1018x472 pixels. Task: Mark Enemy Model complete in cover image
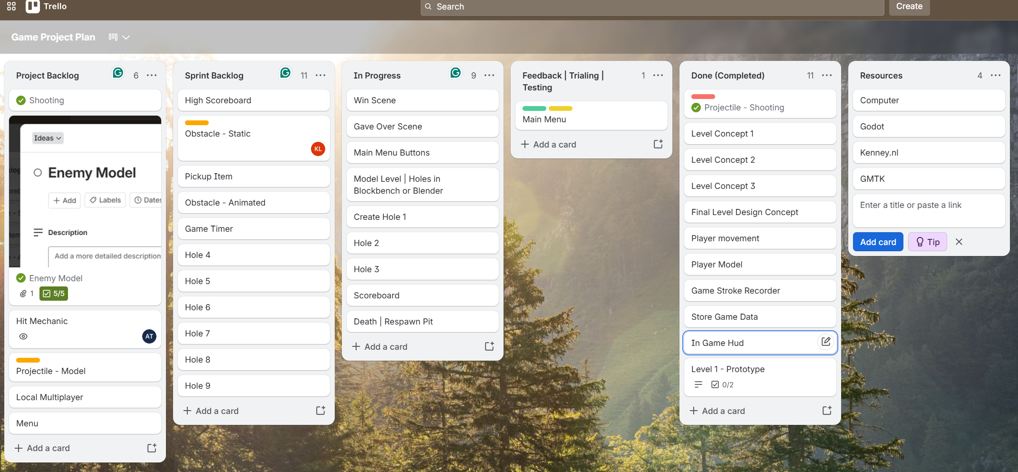tap(38, 173)
